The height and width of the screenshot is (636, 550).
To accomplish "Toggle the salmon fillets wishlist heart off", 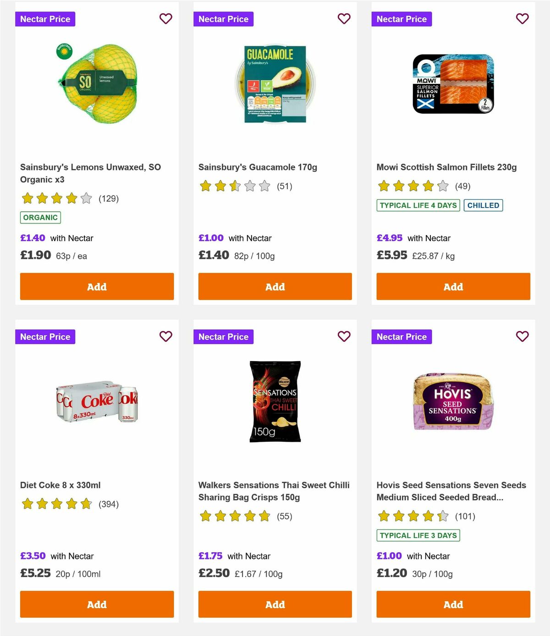I will click(x=522, y=19).
